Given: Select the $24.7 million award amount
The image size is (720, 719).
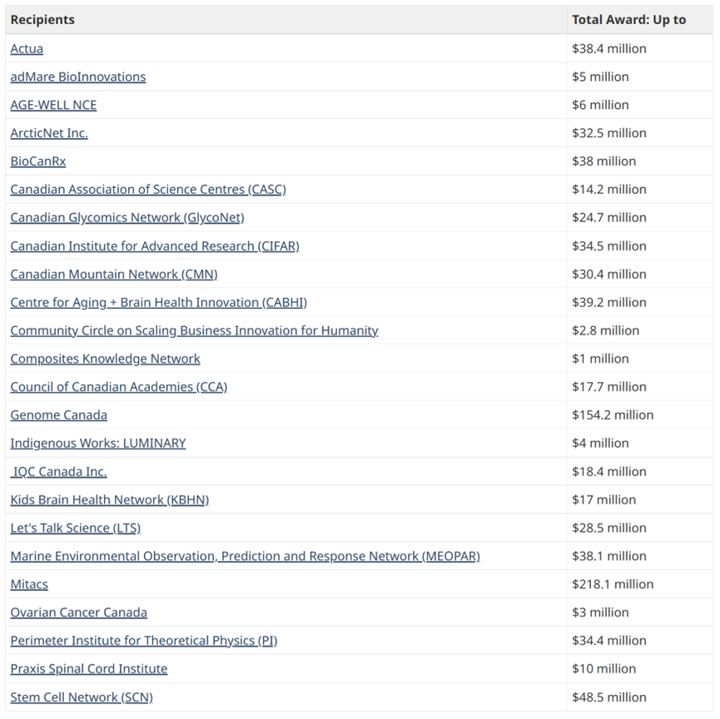Looking at the screenshot, I should coord(609,218).
